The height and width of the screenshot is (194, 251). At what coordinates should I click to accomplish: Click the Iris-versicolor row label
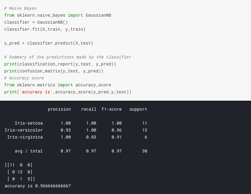(x=24, y=130)
